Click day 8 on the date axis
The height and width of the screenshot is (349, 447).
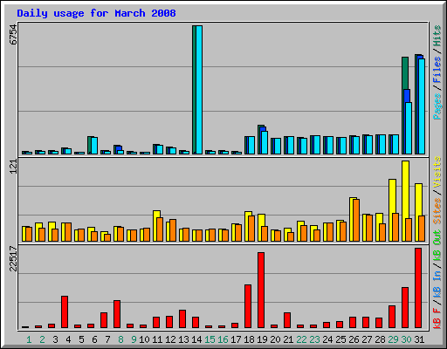[x=120, y=339]
